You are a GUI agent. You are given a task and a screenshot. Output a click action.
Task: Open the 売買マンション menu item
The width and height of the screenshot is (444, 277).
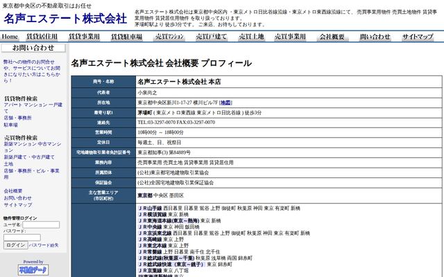(169, 37)
